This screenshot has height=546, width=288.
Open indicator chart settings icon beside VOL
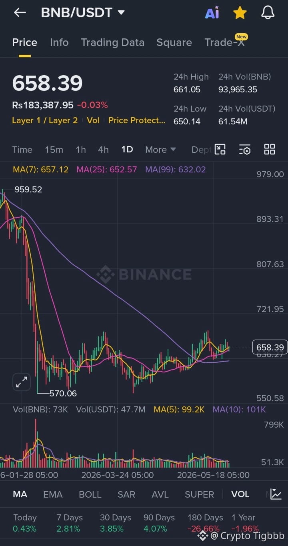pos(276,494)
